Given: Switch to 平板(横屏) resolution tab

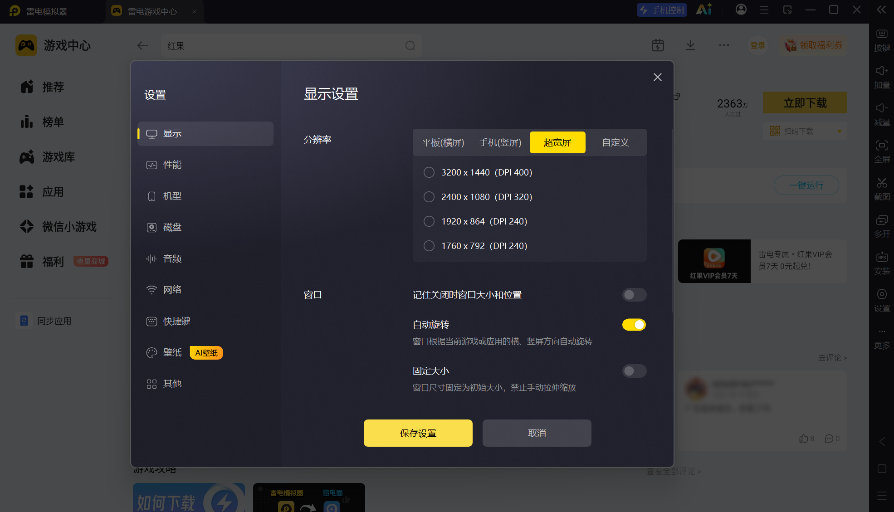Looking at the screenshot, I should [x=443, y=142].
